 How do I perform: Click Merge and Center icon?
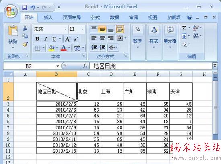(120, 38)
